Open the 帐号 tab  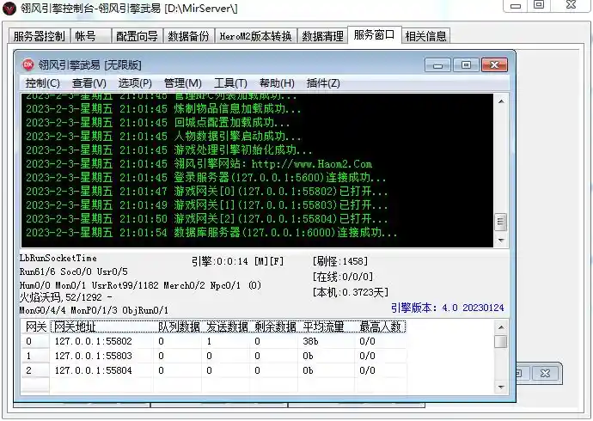click(90, 36)
